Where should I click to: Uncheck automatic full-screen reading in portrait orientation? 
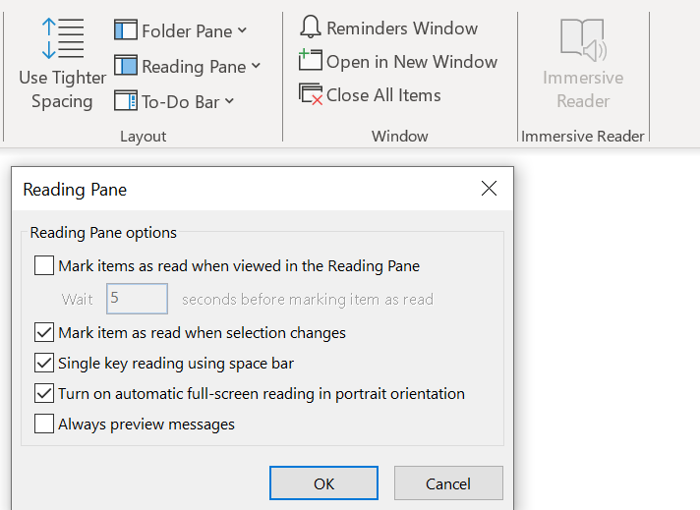44,393
